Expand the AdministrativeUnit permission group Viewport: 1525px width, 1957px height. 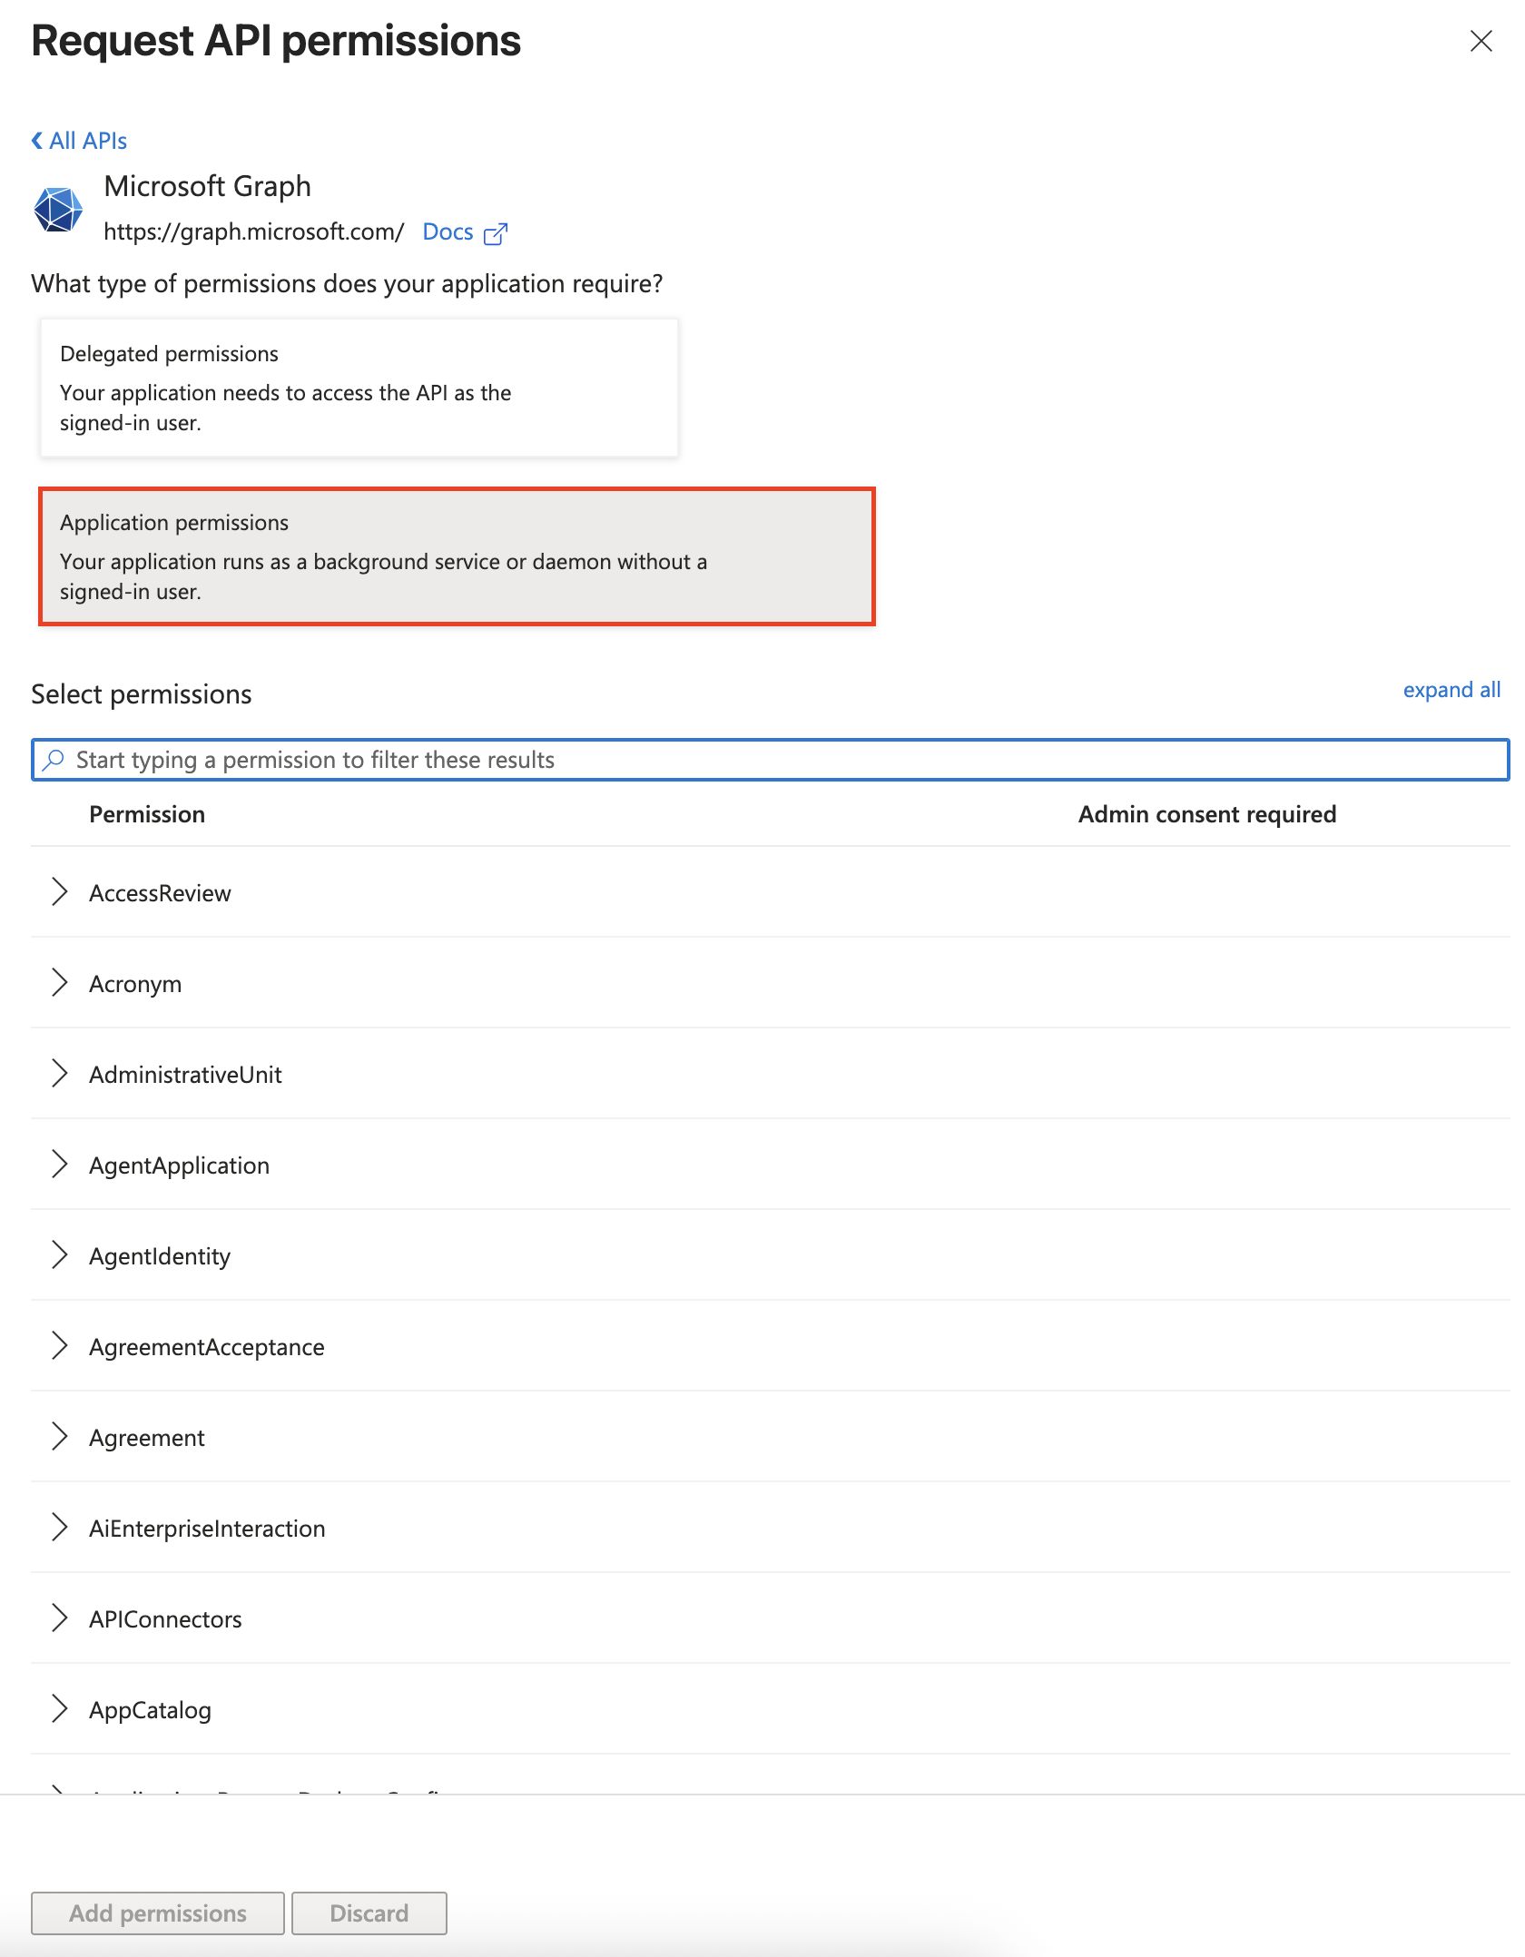pos(61,1074)
